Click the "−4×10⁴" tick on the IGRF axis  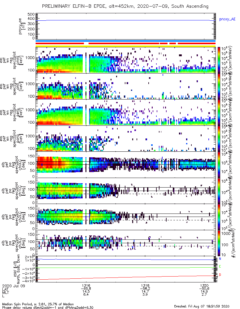(x=29, y=281)
